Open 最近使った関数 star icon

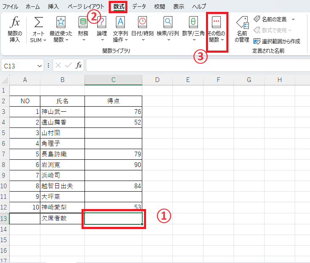[x=61, y=22]
